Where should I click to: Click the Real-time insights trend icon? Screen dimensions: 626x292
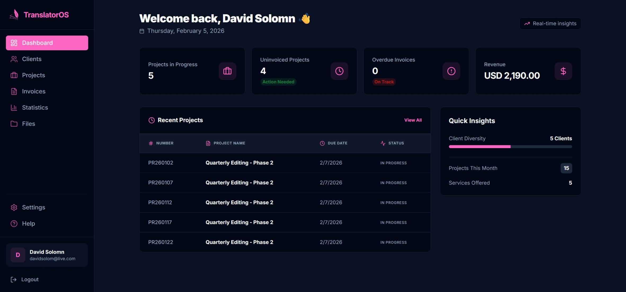coord(527,23)
